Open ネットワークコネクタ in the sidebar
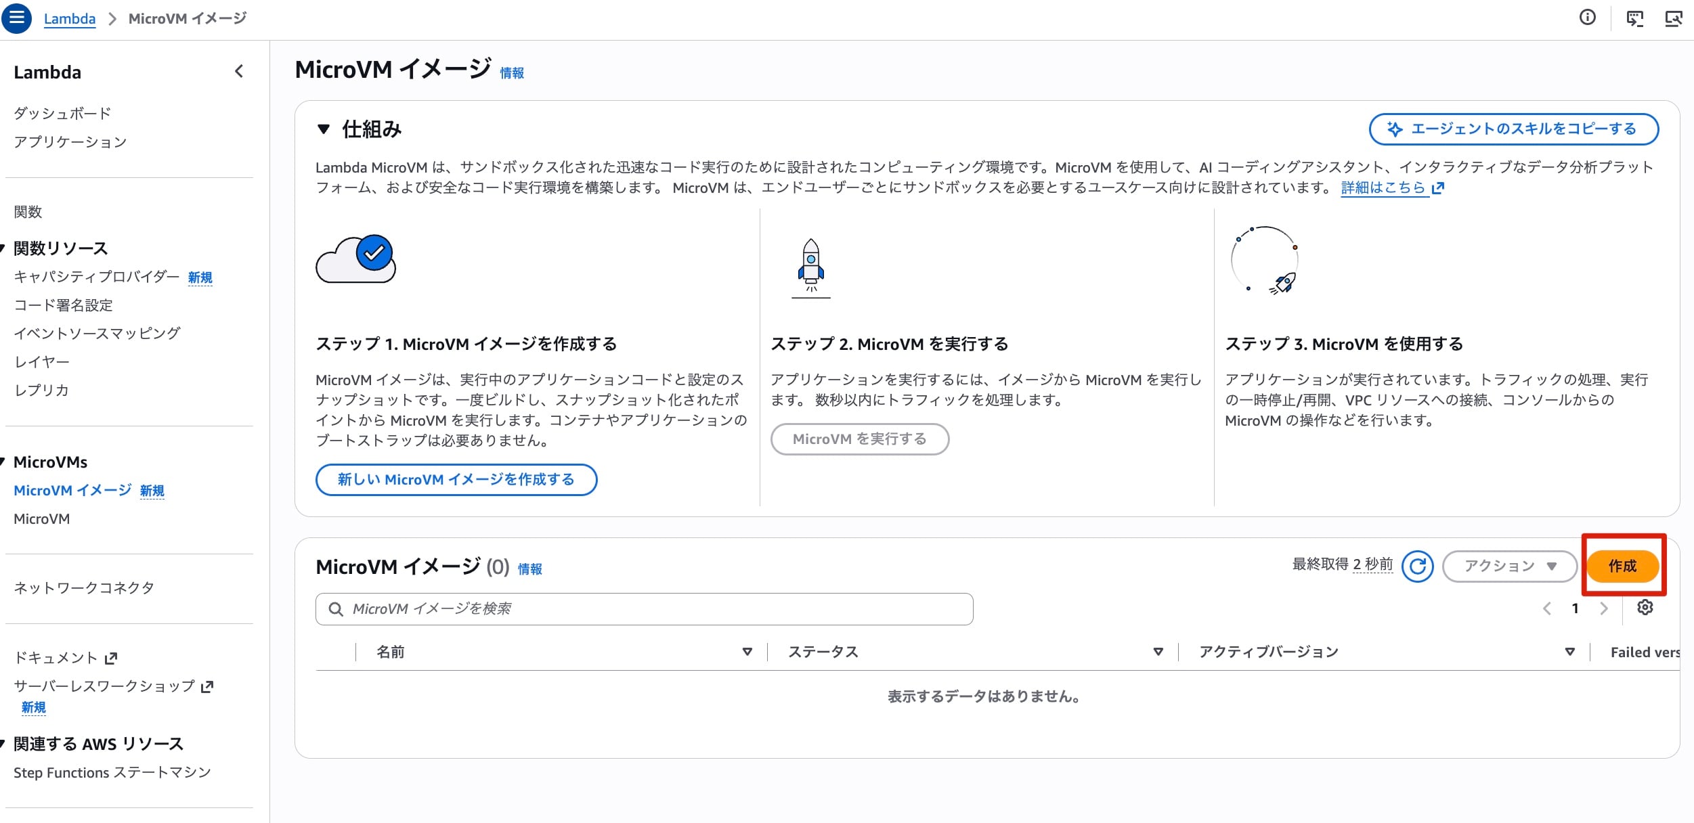 [x=84, y=587]
